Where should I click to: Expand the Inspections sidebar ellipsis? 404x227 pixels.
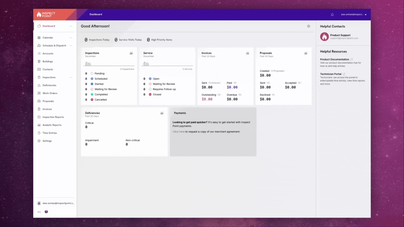(71, 77)
